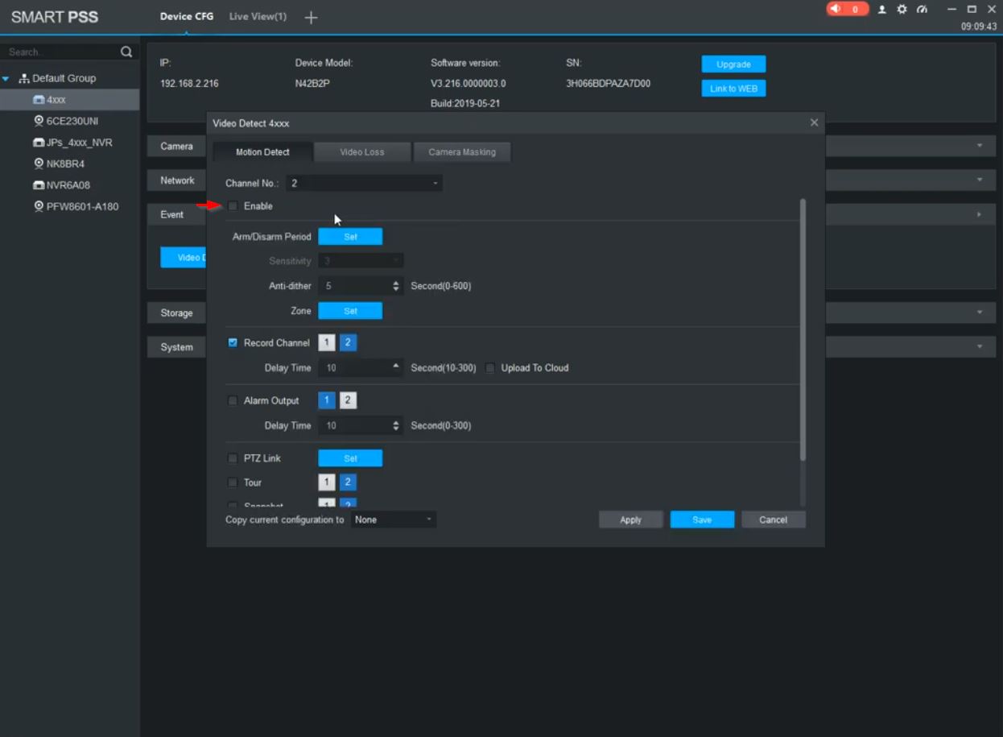Select the 6CE230UNI camera device

pyautogui.click(x=71, y=121)
